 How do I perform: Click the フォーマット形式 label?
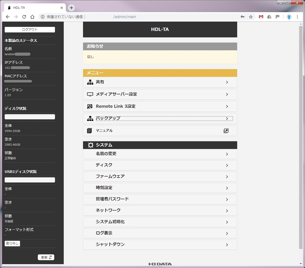click(19, 230)
